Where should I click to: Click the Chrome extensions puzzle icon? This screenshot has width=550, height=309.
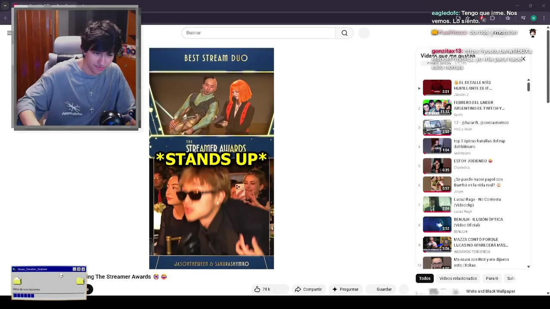[x=492, y=18]
